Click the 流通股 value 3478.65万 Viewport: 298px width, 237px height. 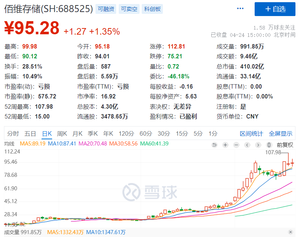point(114,116)
